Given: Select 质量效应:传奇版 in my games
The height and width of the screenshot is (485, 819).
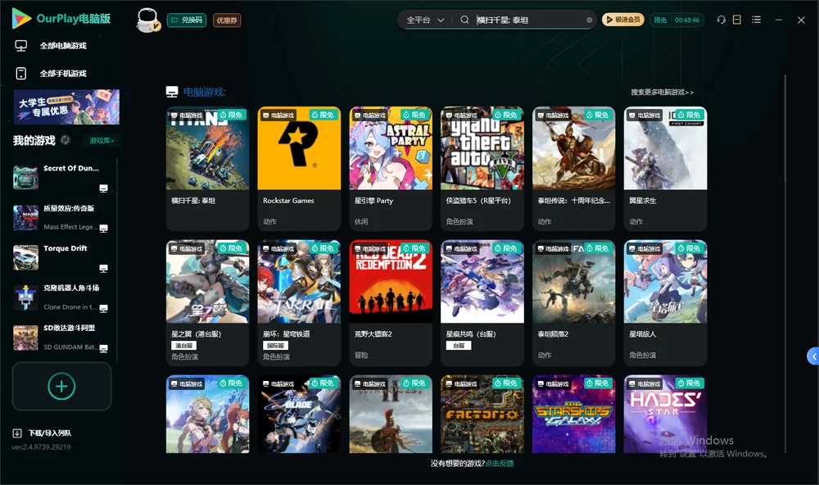Looking at the screenshot, I should (x=61, y=217).
